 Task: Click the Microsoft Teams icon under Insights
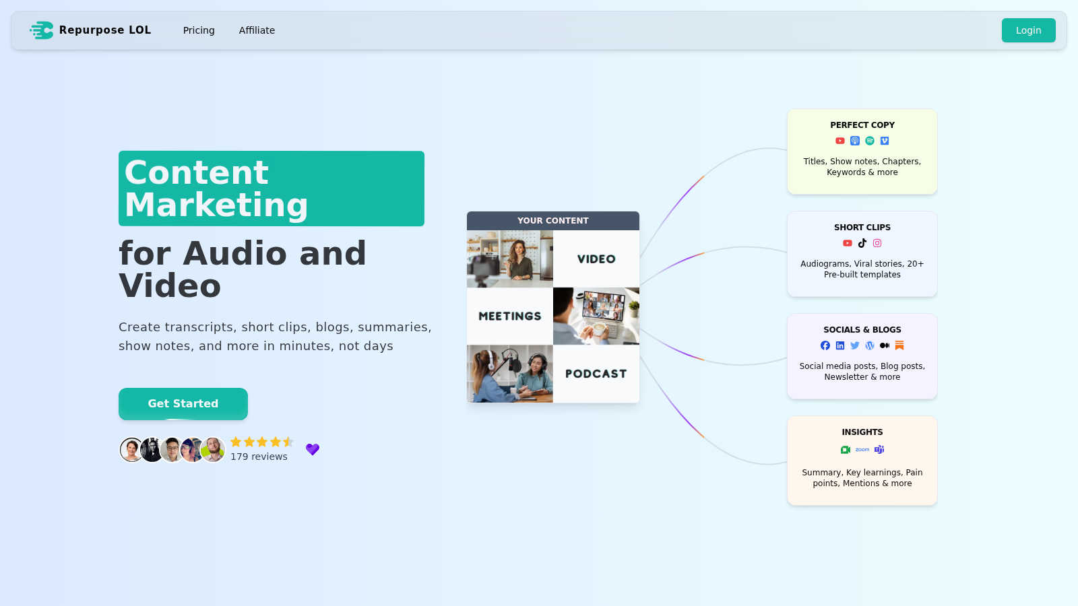click(879, 450)
